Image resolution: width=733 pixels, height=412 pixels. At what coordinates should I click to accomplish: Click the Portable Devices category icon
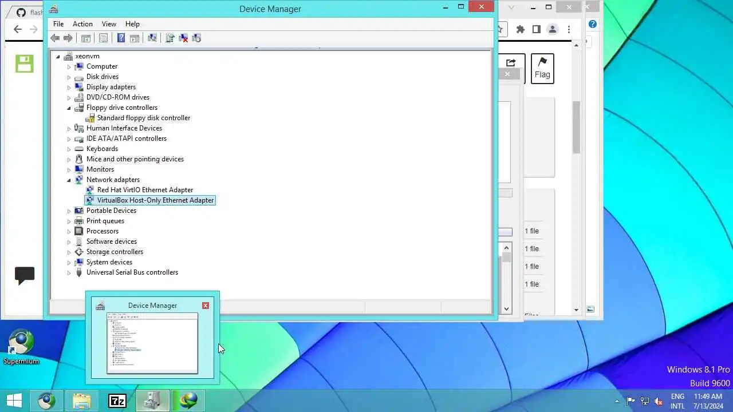pos(79,211)
